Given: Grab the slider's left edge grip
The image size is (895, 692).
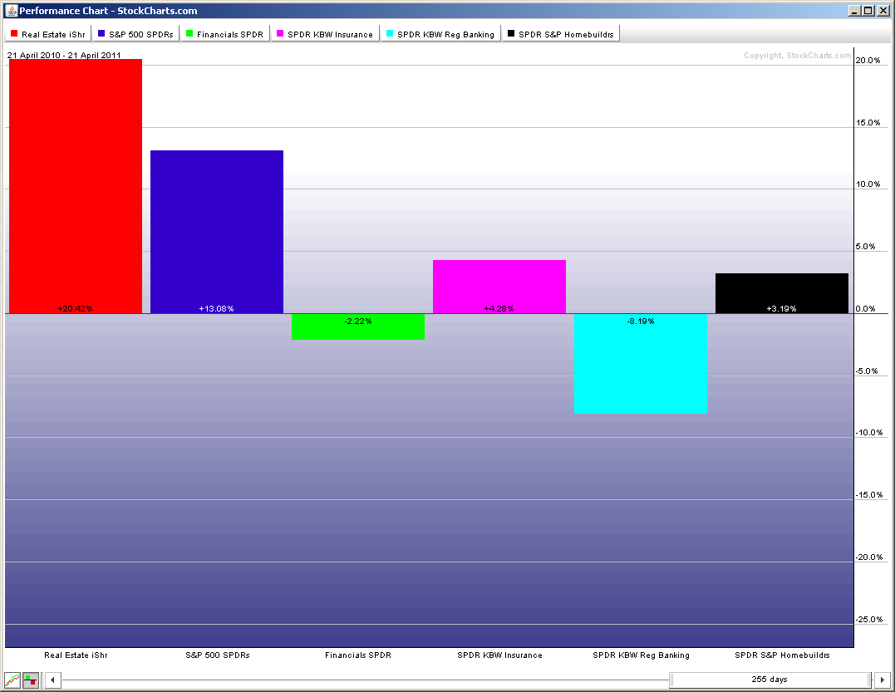Looking at the screenshot, I should (671, 680).
